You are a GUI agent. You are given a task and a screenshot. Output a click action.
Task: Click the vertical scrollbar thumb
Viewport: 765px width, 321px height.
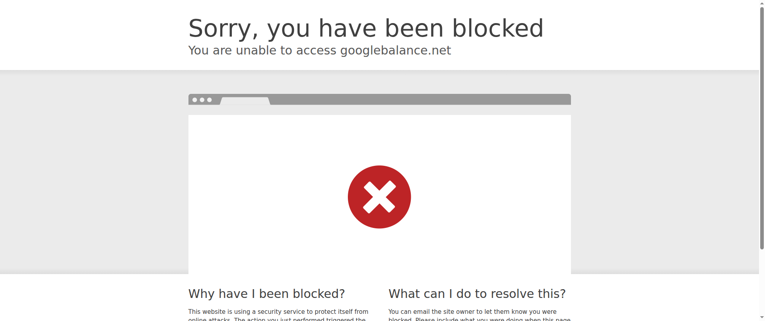tap(762, 128)
